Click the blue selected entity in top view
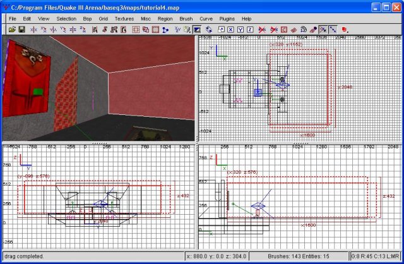This screenshot has width=404, height=264. pyautogui.click(x=258, y=93)
